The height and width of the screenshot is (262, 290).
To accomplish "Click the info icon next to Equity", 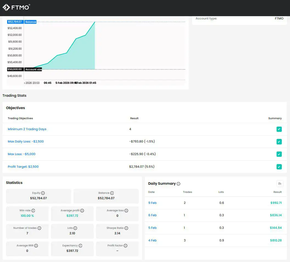I will [43, 193].
